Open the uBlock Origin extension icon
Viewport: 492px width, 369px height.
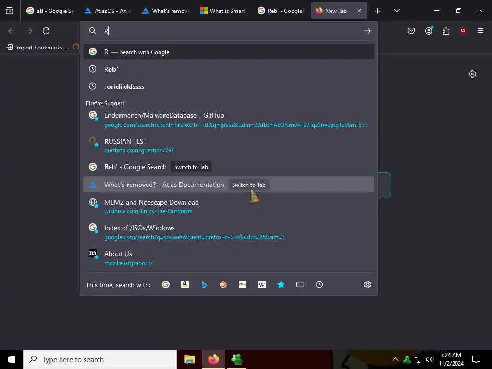click(463, 31)
